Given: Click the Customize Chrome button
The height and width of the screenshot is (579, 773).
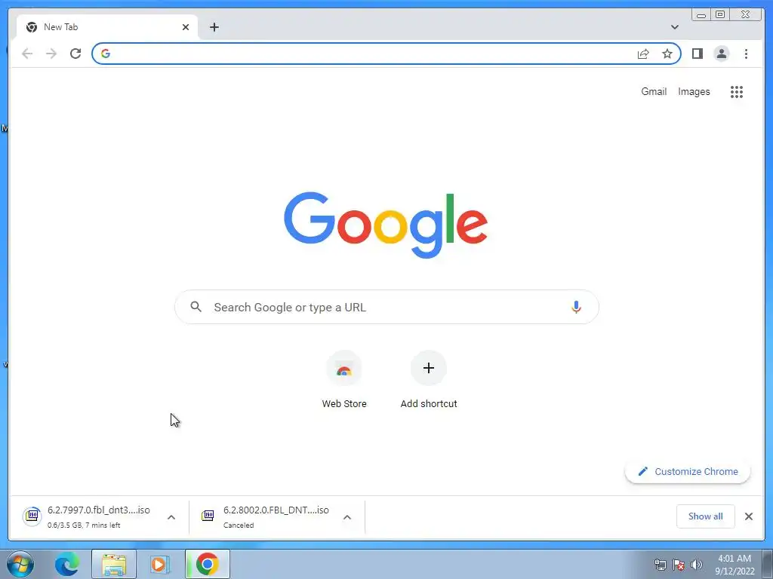Looking at the screenshot, I should pyautogui.click(x=688, y=472).
